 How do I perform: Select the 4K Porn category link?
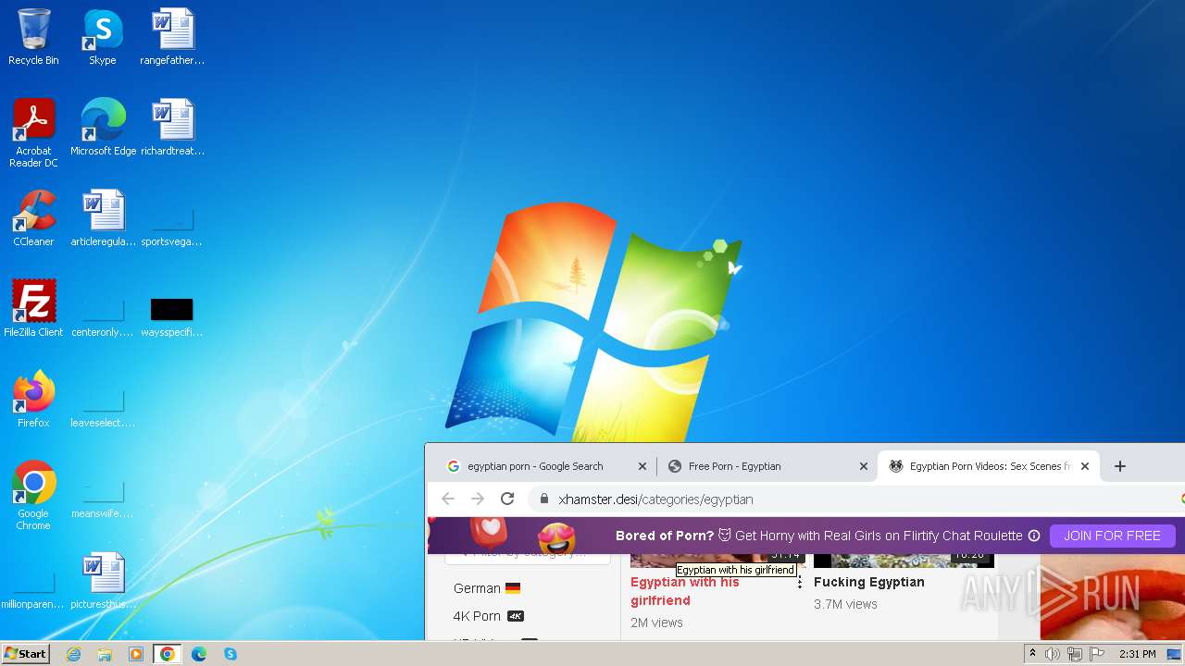click(489, 616)
